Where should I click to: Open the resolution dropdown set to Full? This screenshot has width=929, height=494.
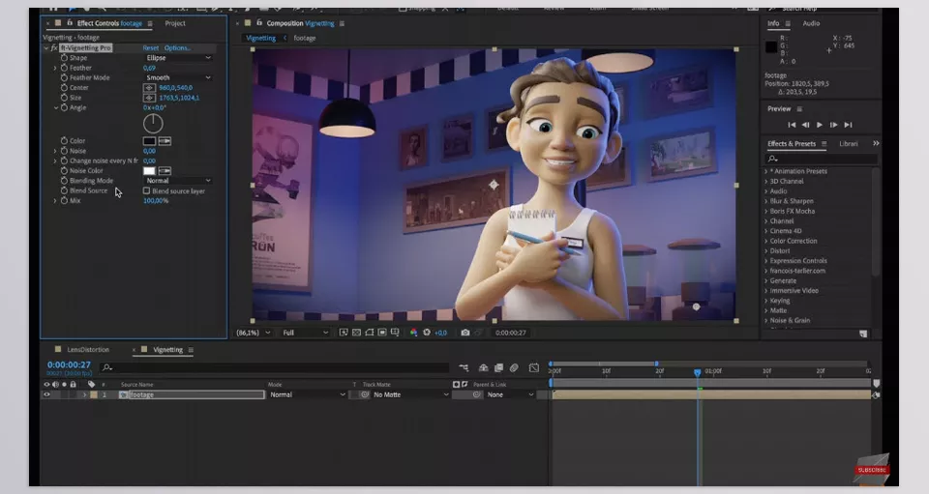(305, 333)
